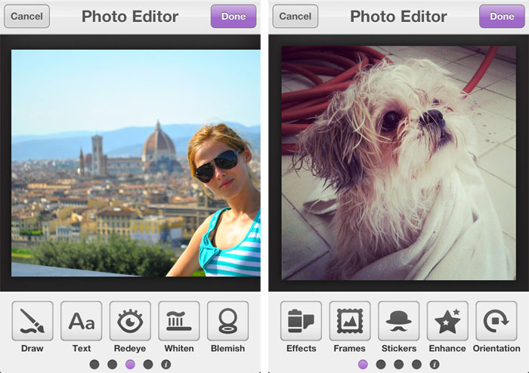Screen dimensions: 529x373
Task: Go to second page dot in left editor
Action: [113, 364]
